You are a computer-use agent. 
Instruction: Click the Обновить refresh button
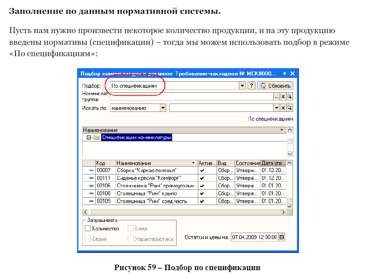point(275,86)
